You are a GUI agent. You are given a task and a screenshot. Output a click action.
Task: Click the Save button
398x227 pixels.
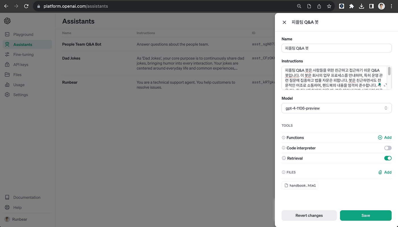pos(366,215)
